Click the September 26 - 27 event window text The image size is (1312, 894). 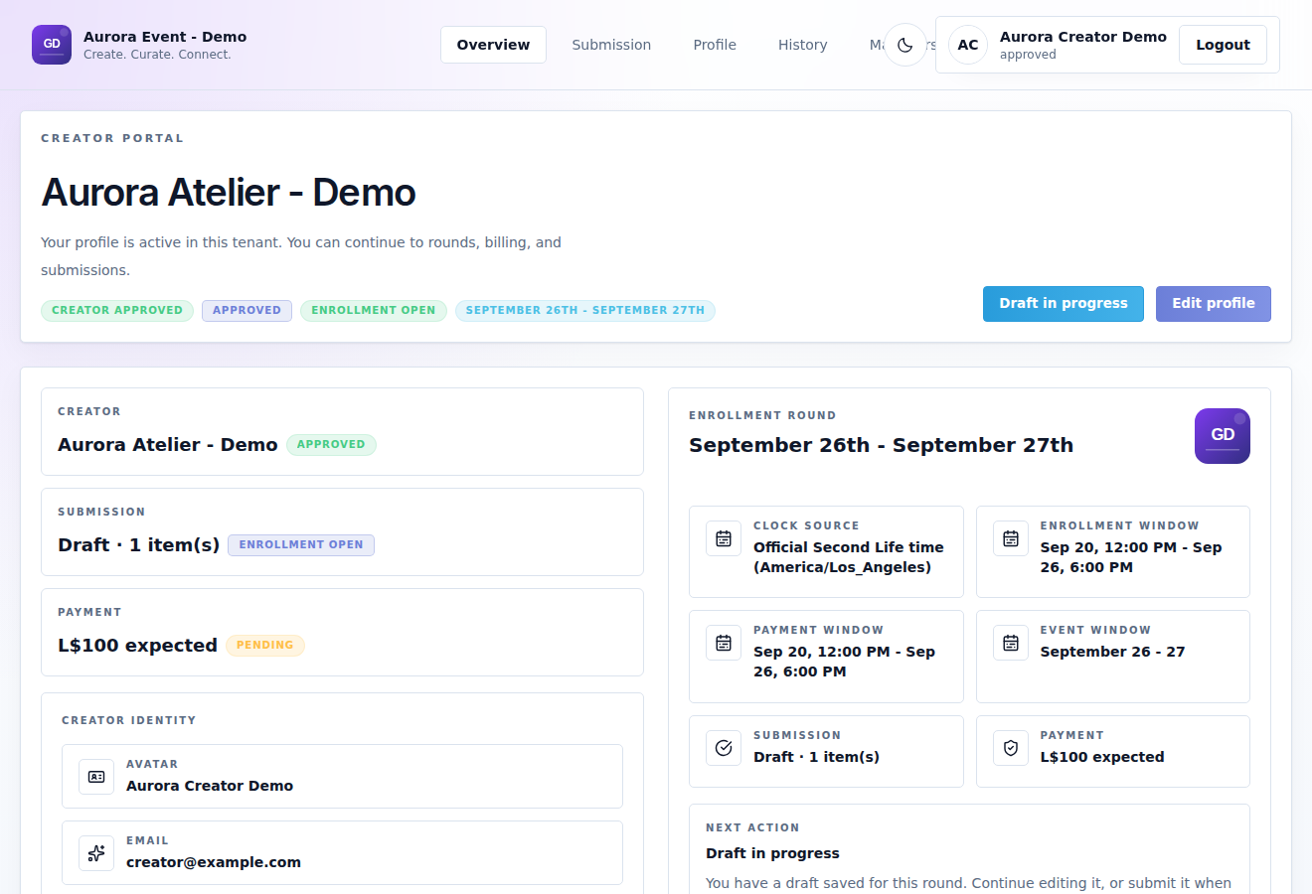pyautogui.click(x=1112, y=652)
